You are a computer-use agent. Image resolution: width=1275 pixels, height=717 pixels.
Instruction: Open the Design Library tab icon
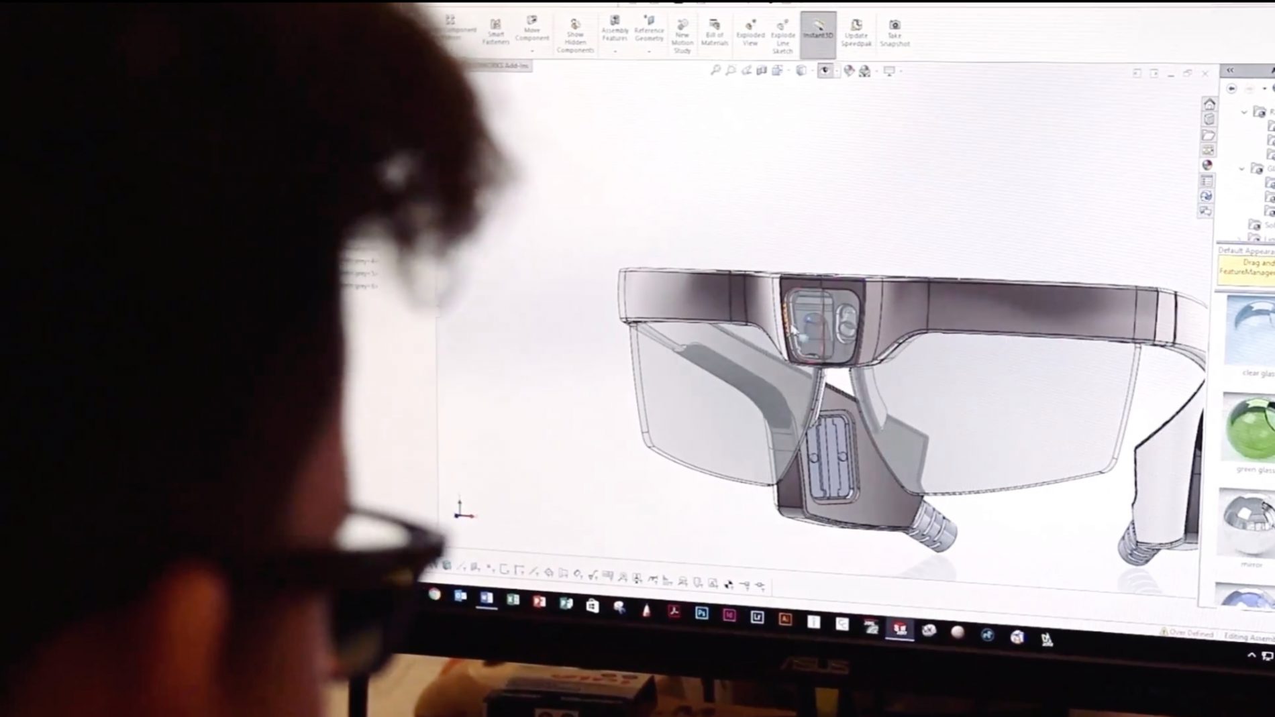coord(1209,119)
